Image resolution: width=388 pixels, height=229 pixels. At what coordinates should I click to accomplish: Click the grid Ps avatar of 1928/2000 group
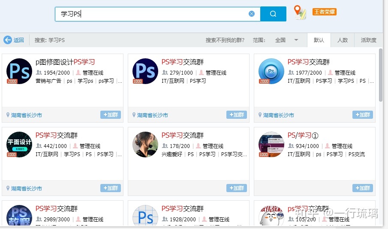pyautogui.click(x=145, y=215)
